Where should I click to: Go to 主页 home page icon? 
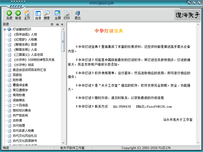pos(27,15)
